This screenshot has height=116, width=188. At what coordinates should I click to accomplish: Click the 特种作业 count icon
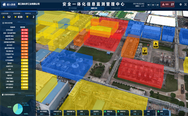tap(27, 17)
